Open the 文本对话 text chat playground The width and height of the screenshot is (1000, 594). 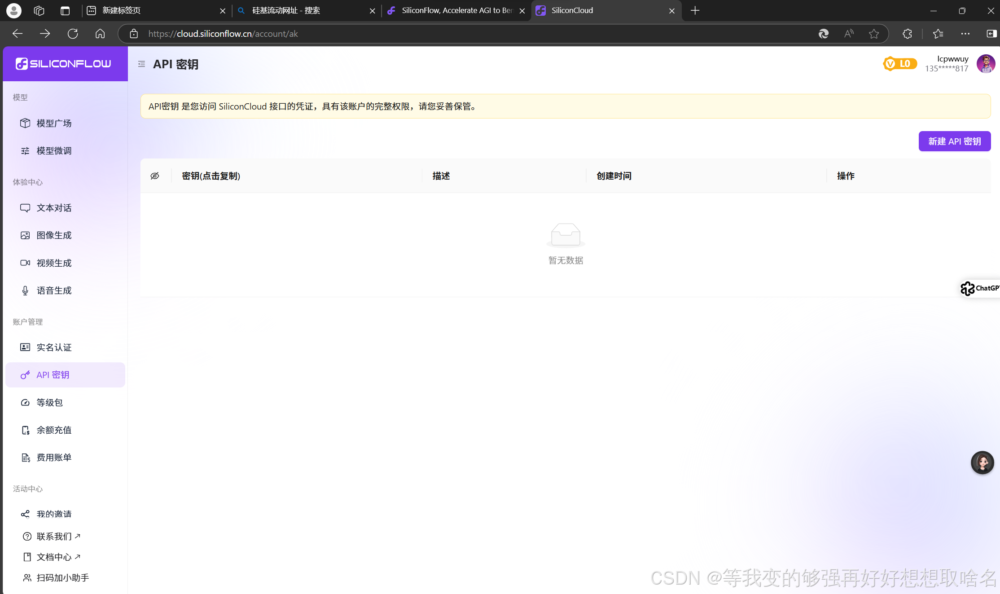53,207
